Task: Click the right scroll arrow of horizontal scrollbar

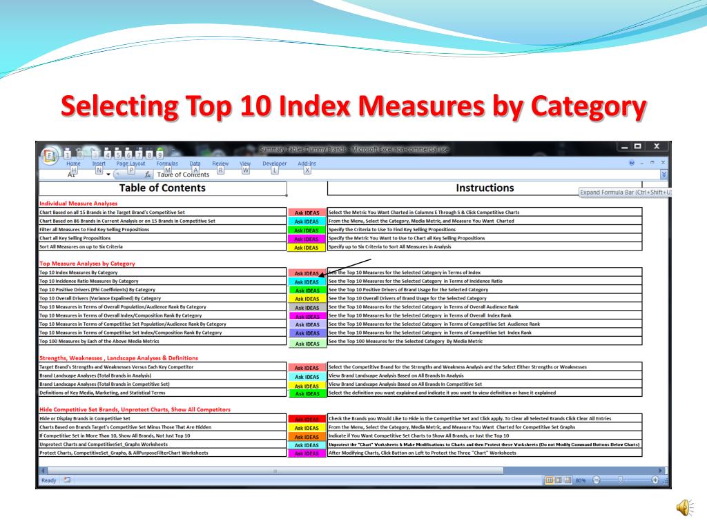Action: click(x=660, y=471)
